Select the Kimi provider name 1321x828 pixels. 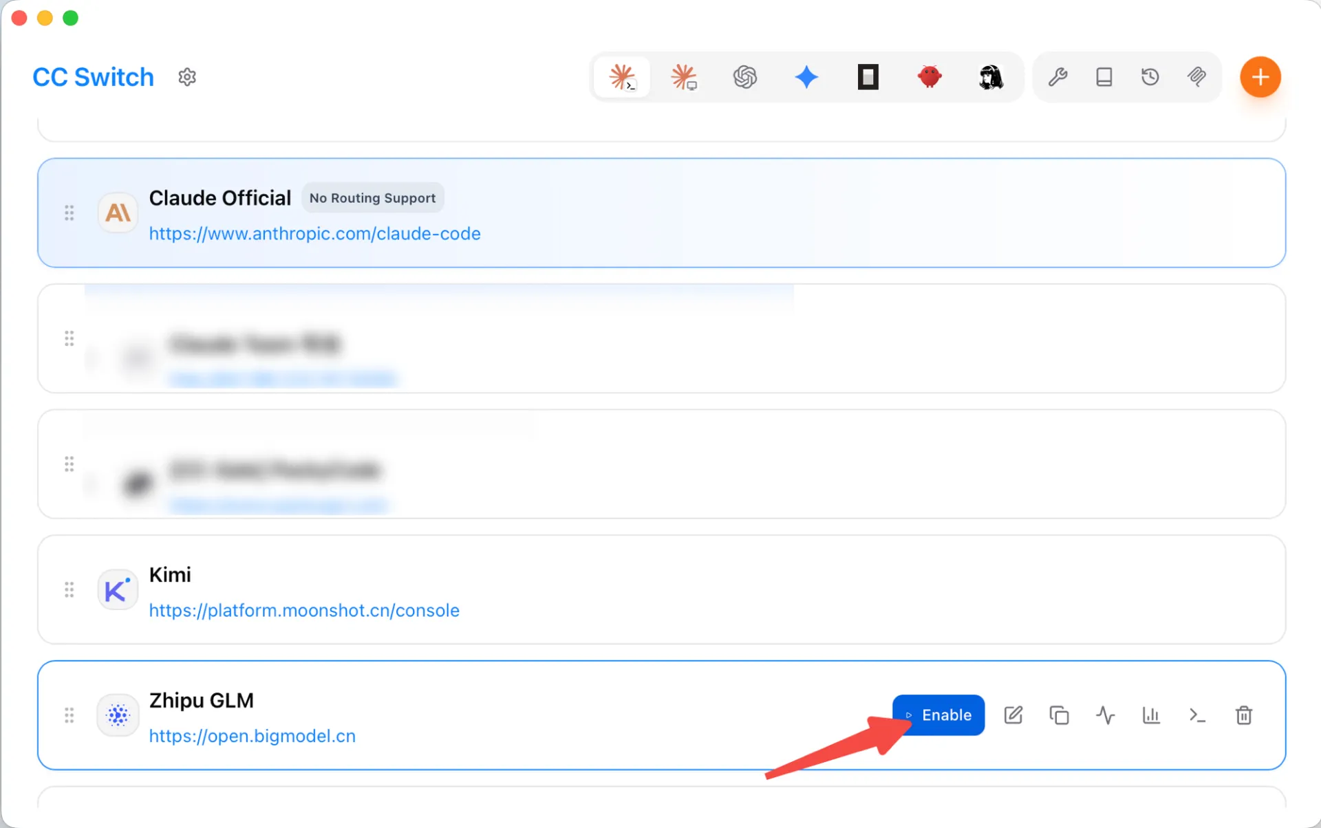pyautogui.click(x=170, y=575)
